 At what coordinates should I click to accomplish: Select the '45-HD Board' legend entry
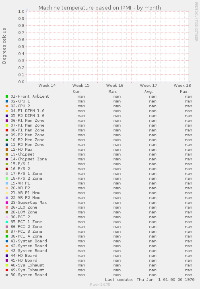(x=24, y=260)
